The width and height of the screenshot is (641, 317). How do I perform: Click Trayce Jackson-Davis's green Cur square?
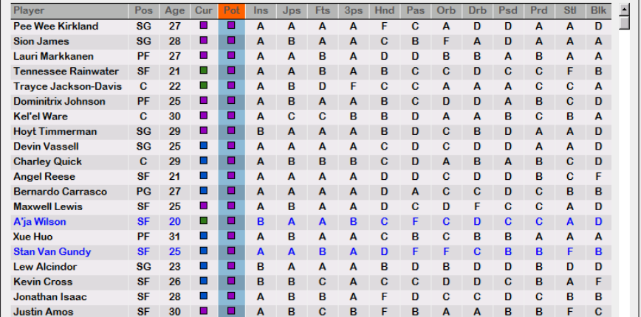[203, 86]
